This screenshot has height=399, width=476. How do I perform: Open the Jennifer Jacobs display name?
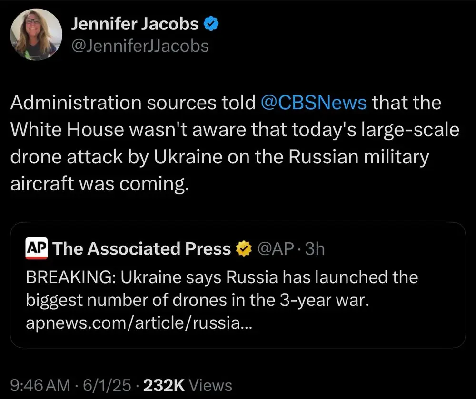tap(135, 24)
